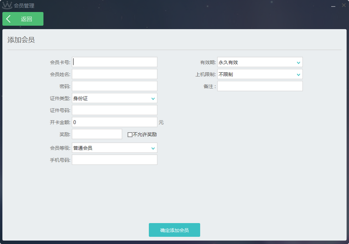The width and height of the screenshot is (349, 244).
Task: Click the 添加会员 heading text
Action: tap(21, 40)
